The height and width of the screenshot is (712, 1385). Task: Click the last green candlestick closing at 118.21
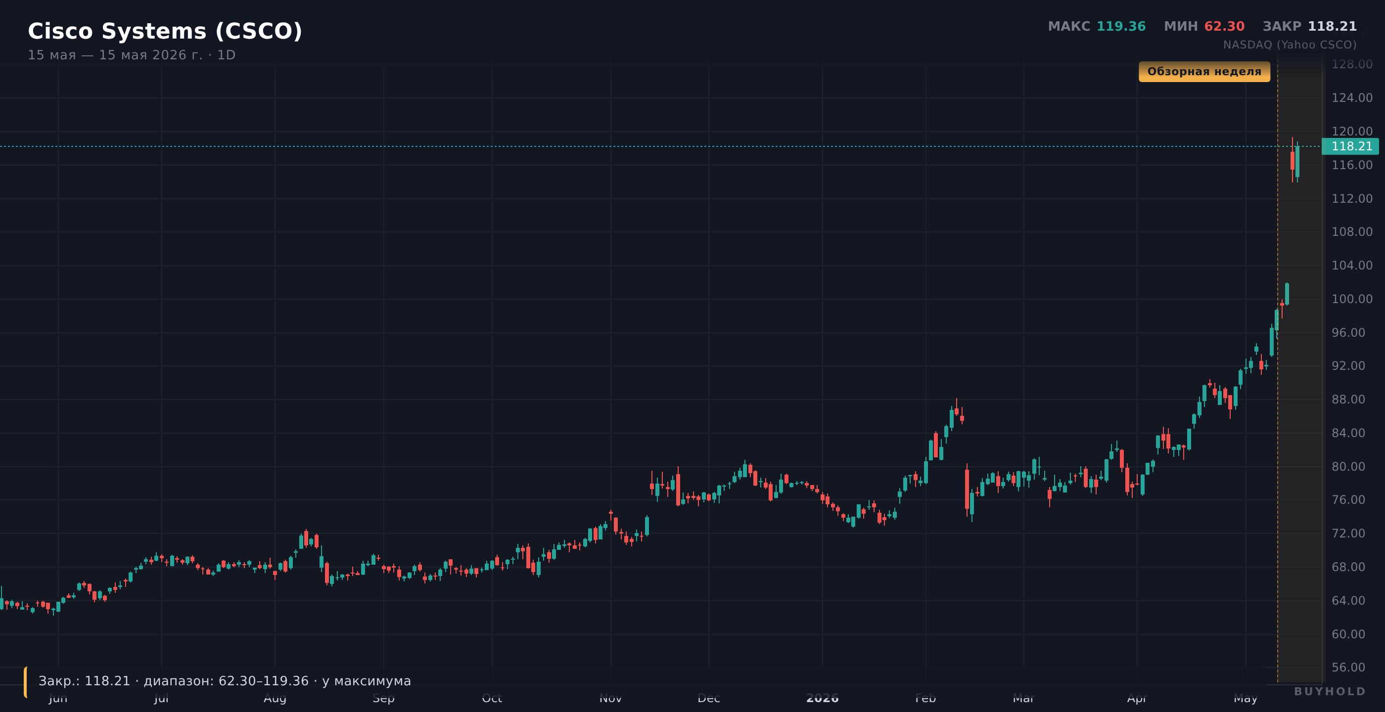tap(1297, 161)
